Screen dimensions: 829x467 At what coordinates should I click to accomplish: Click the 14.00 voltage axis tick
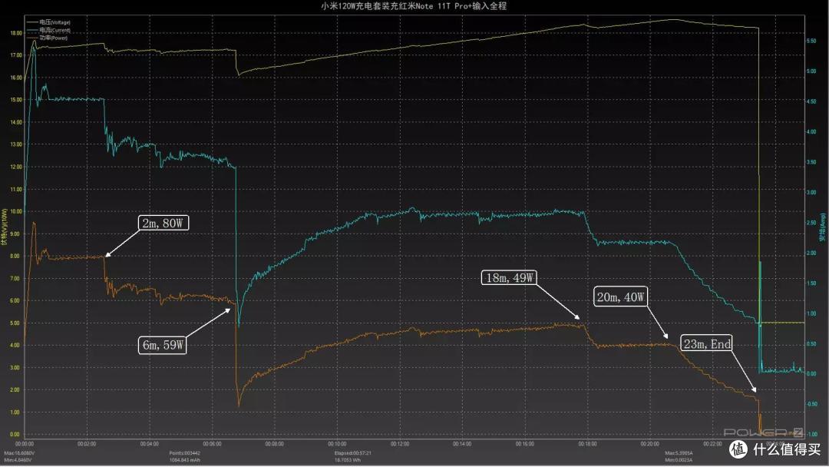tap(16, 122)
